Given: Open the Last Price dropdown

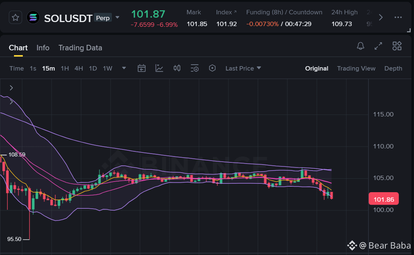Looking at the screenshot, I should coord(243,68).
